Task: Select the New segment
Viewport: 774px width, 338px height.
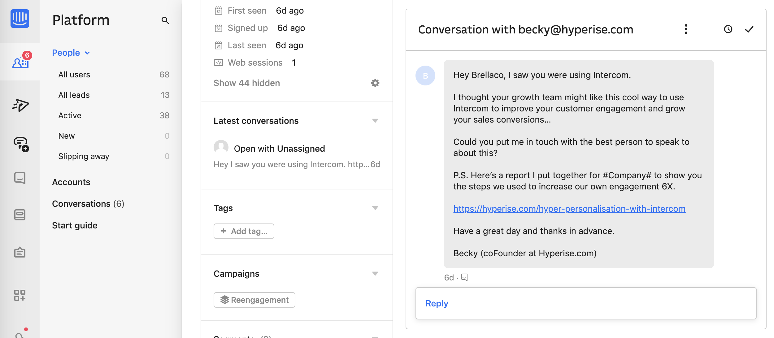Action: point(114,136)
